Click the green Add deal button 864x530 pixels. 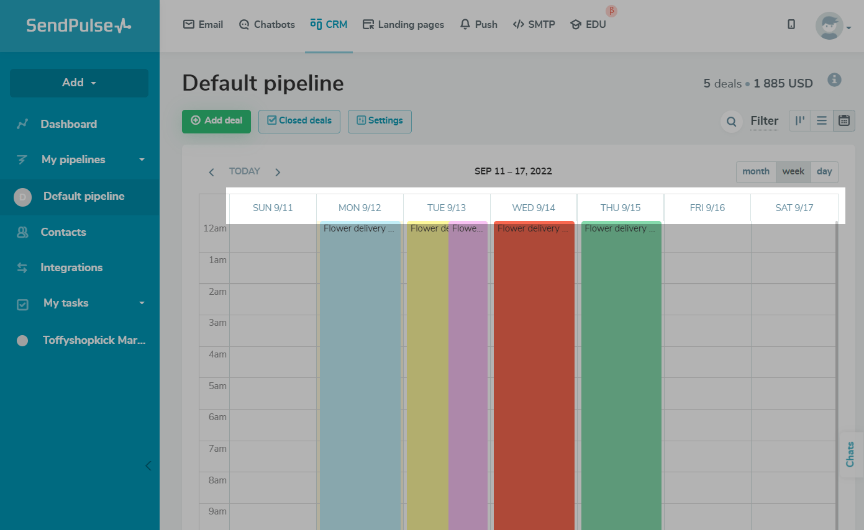pos(216,121)
